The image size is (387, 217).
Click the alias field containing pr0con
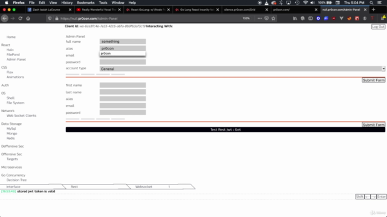click(123, 48)
